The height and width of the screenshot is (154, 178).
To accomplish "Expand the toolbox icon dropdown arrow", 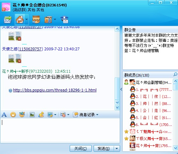I will tap(55, 19).
